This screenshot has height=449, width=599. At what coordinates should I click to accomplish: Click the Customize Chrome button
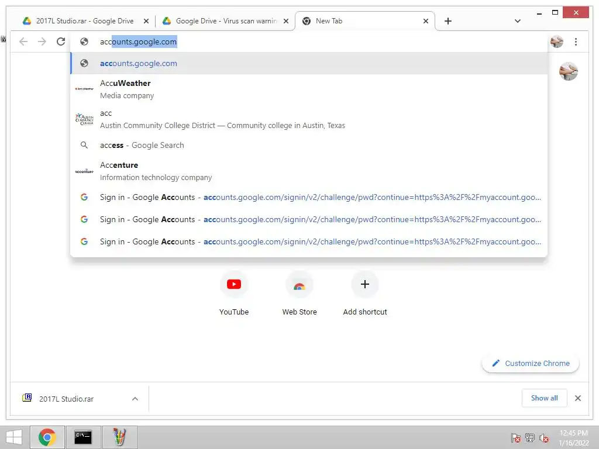coord(531,363)
